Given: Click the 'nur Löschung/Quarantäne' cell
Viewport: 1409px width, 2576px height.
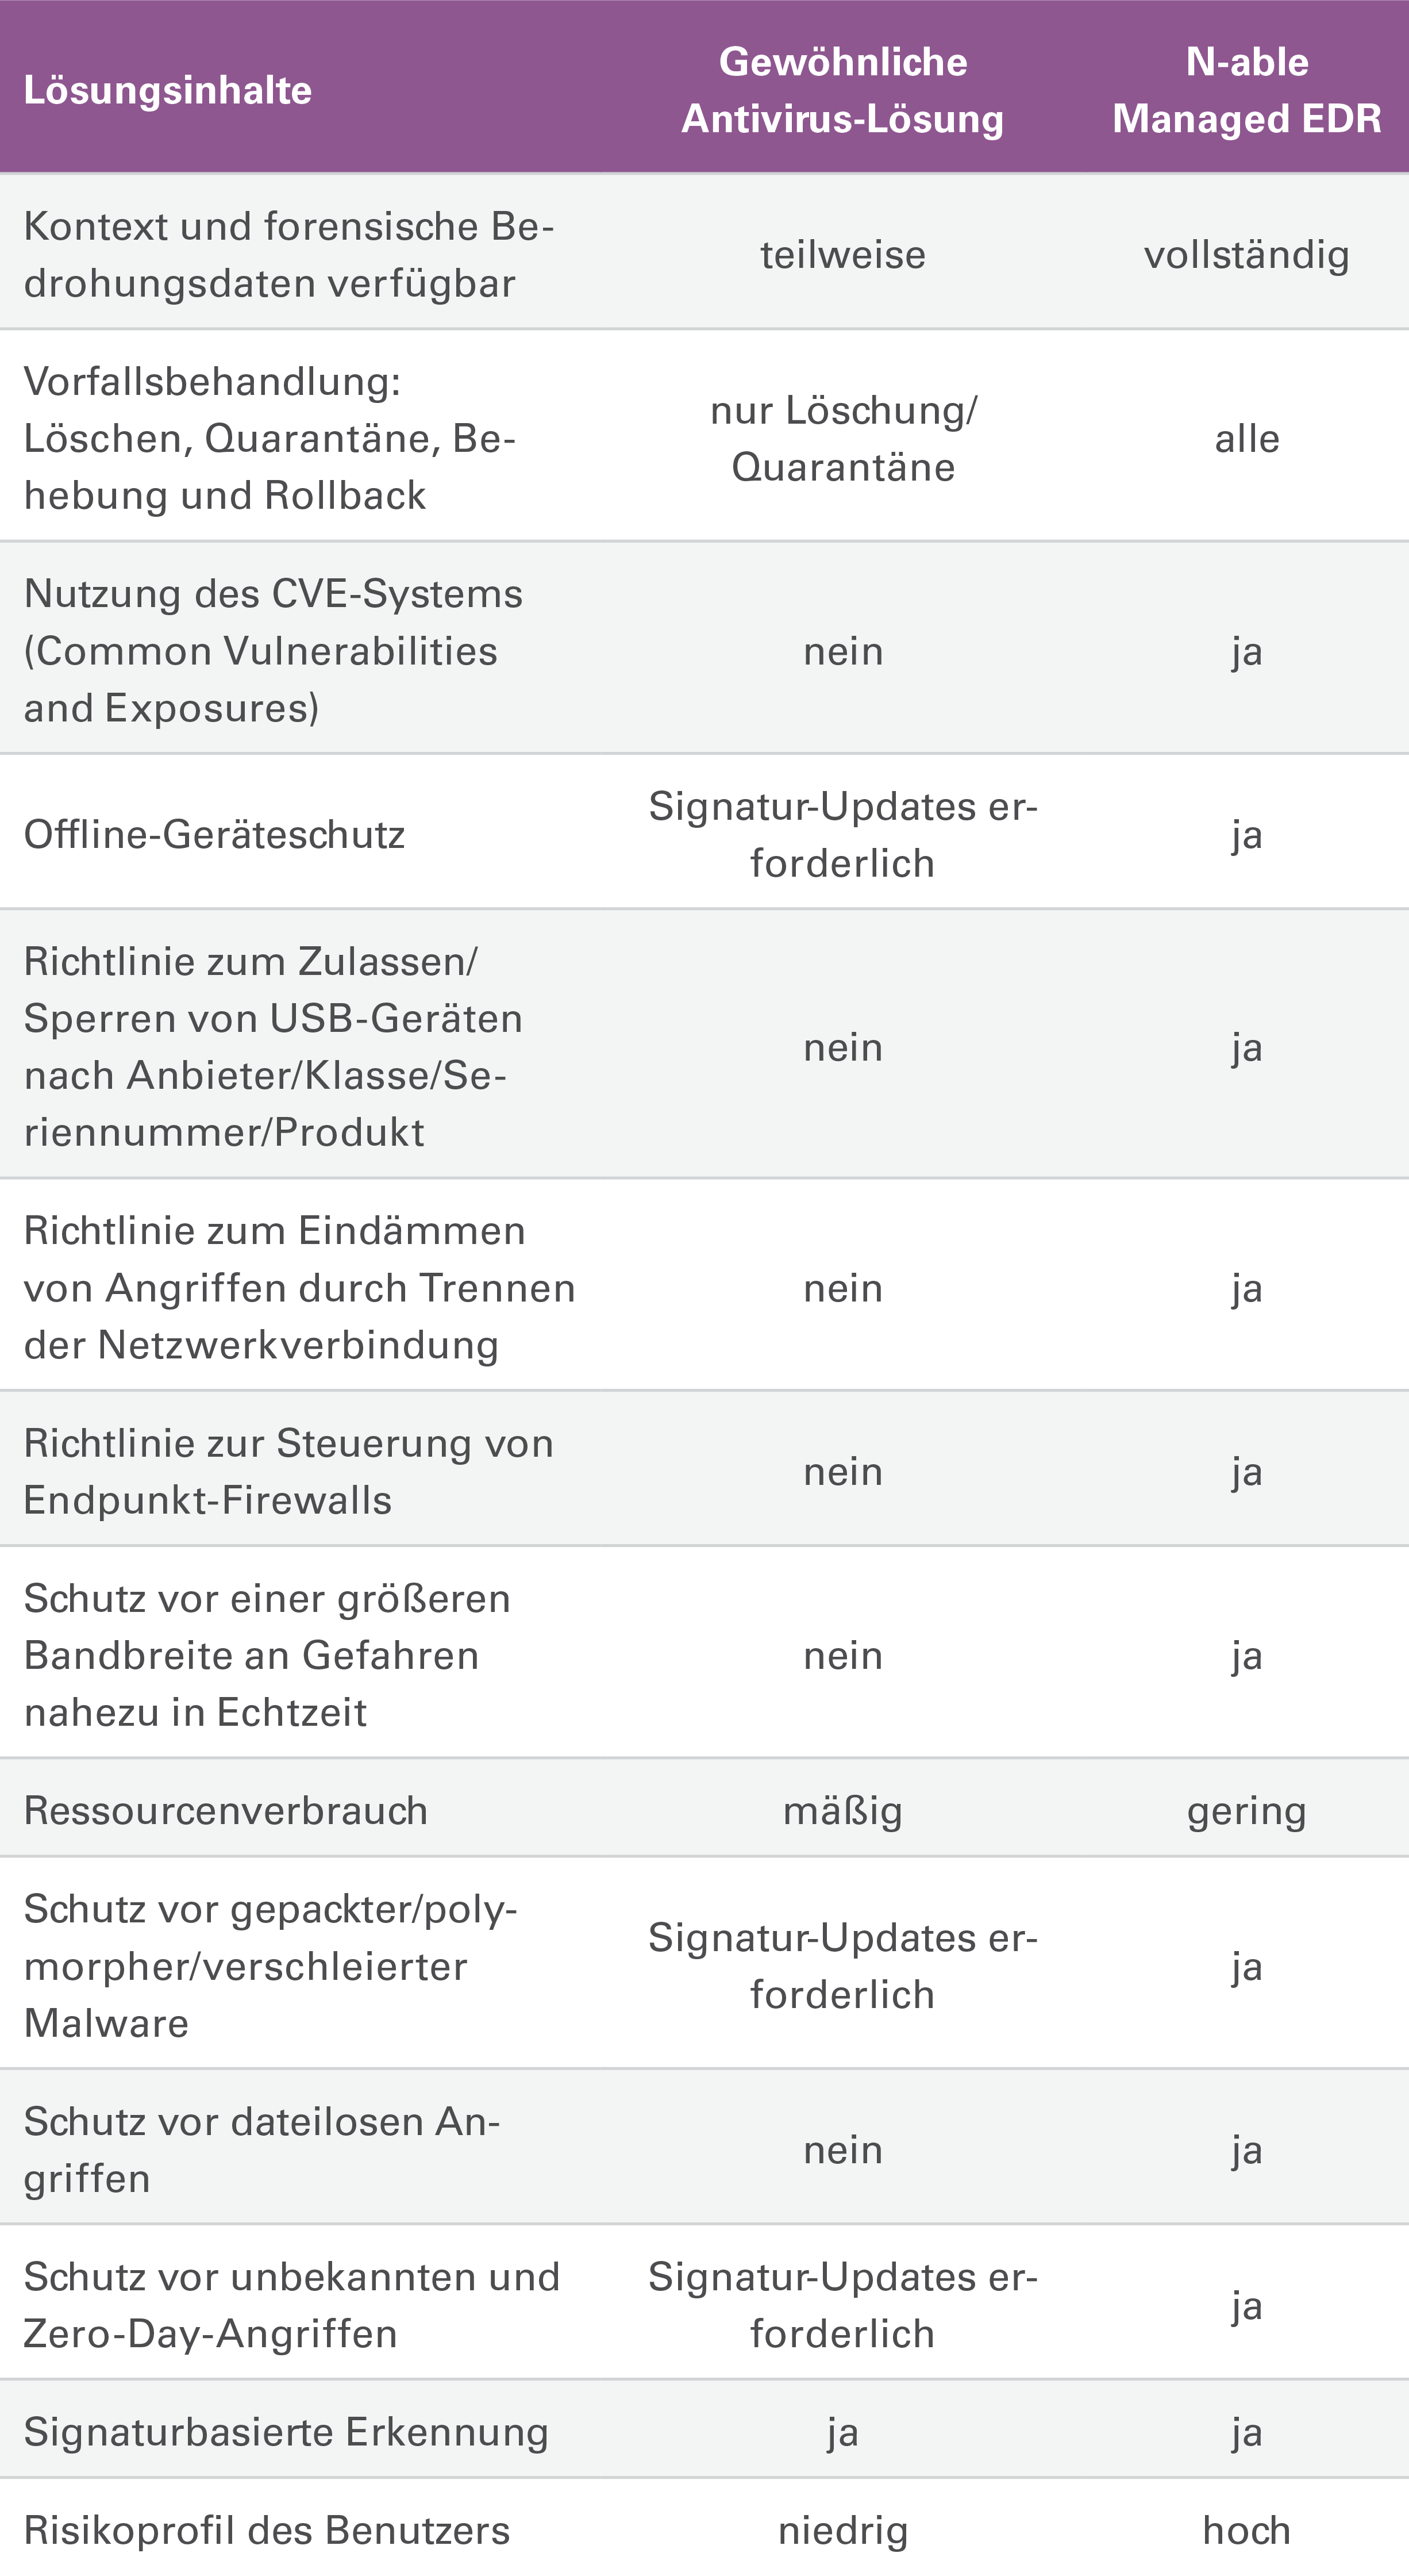Looking at the screenshot, I should click(x=842, y=438).
